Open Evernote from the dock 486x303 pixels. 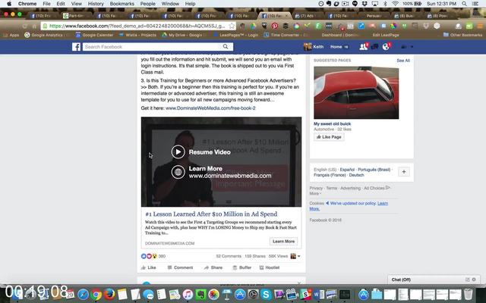click(x=200, y=294)
